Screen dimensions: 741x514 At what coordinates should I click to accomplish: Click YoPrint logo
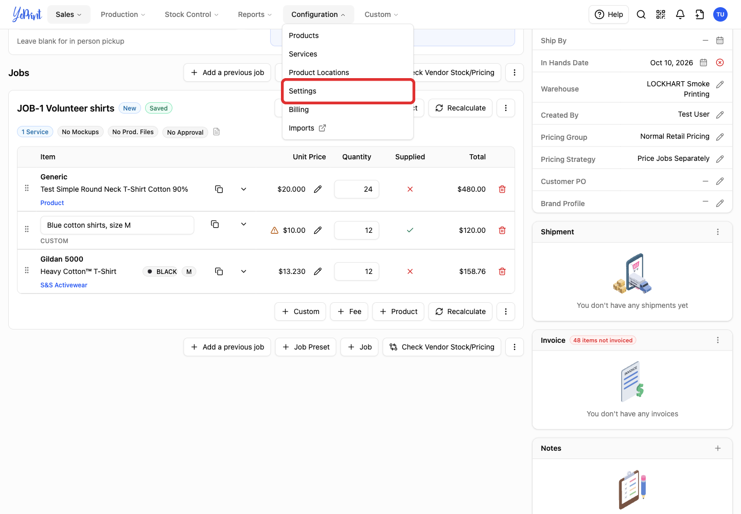27,14
